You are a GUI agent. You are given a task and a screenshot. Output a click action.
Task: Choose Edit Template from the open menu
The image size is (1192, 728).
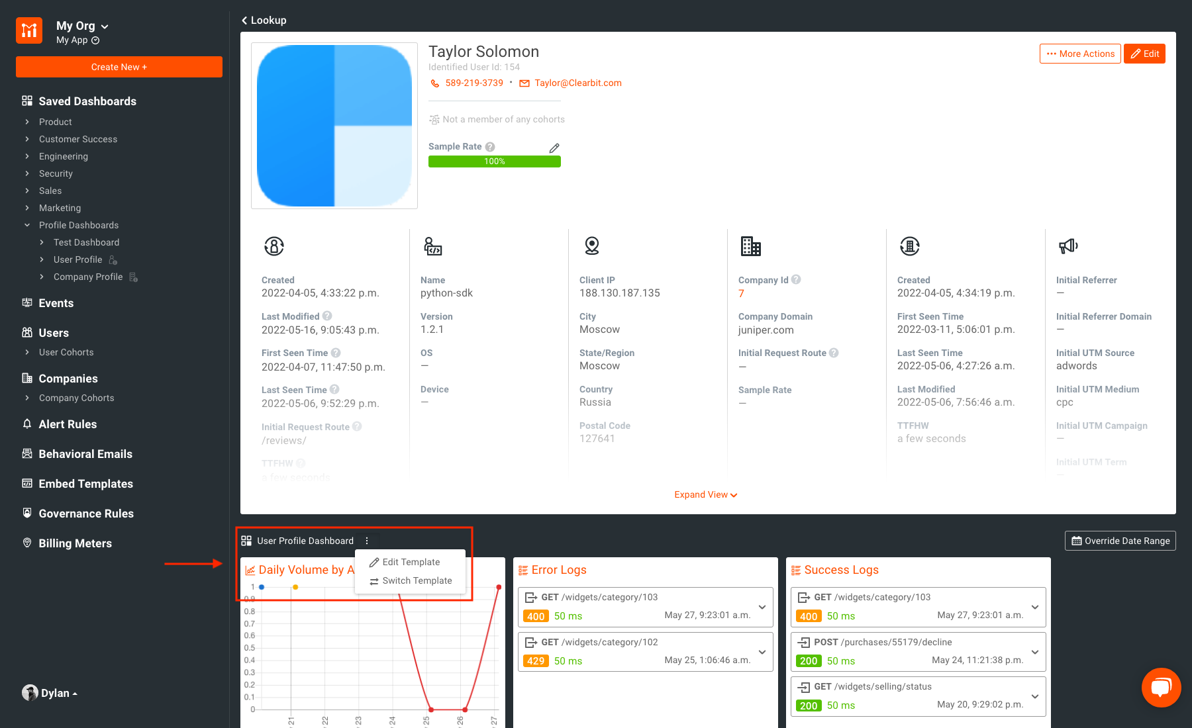[x=411, y=562]
